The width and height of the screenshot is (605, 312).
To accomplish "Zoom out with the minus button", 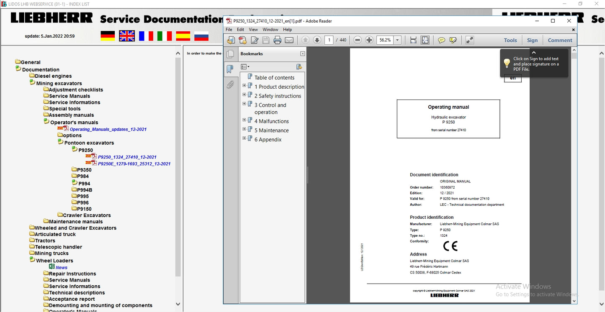I will (x=358, y=40).
